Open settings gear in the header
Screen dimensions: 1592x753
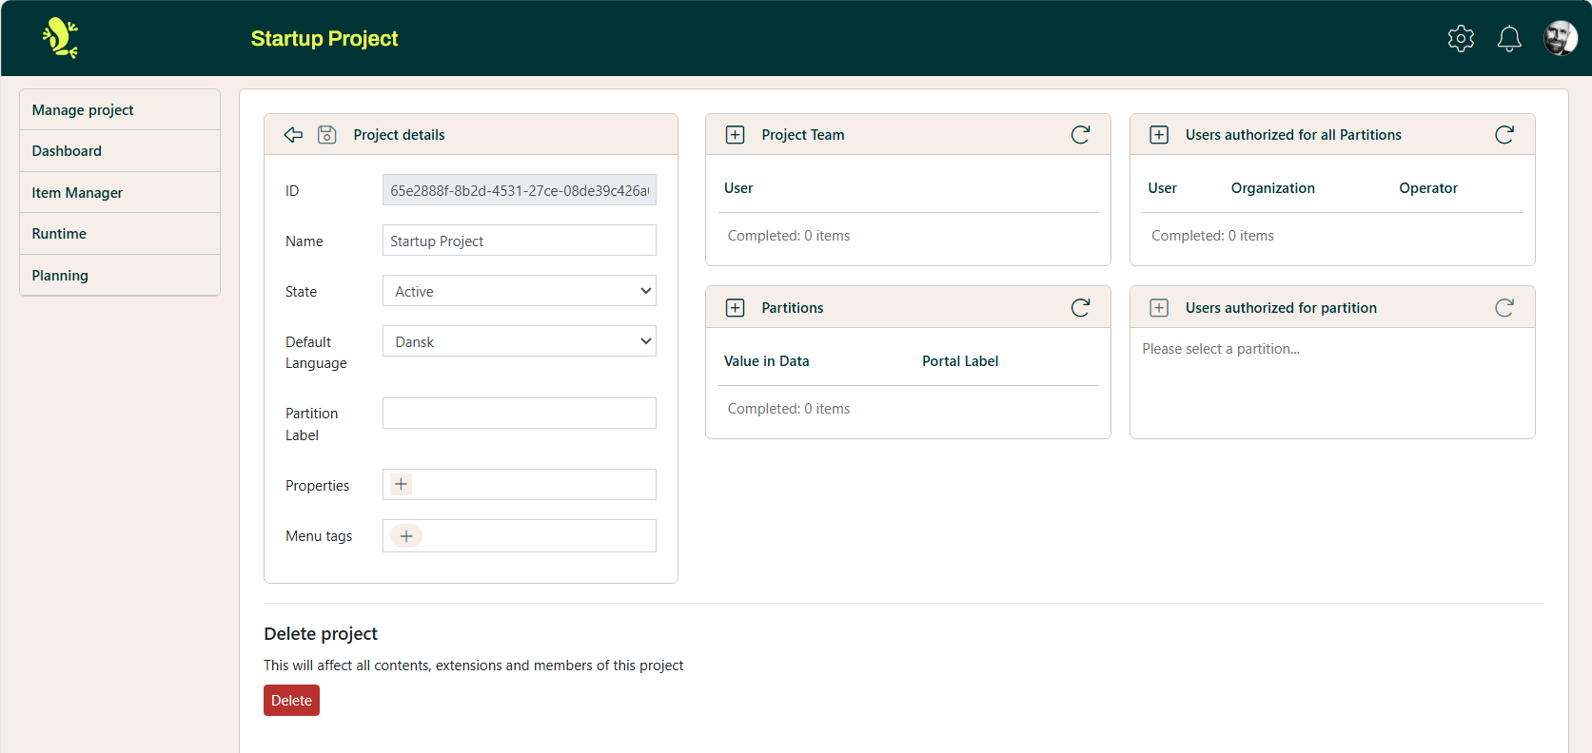click(1461, 38)
